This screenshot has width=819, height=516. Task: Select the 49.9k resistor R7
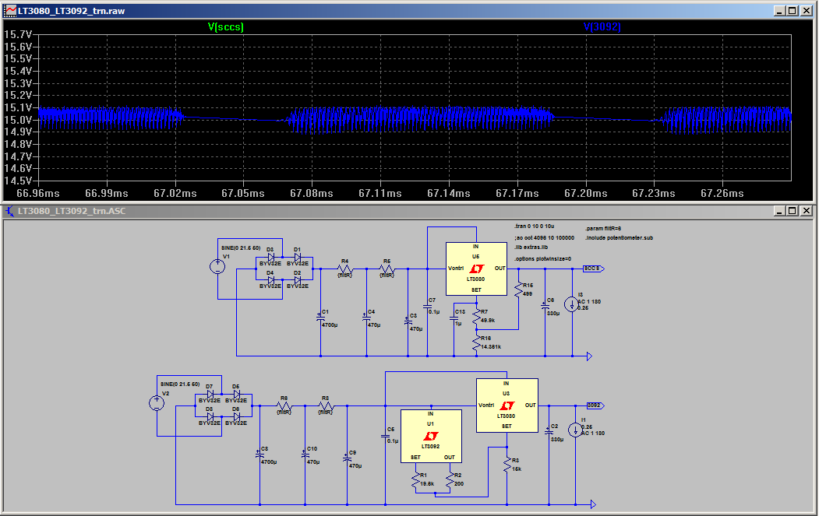tap(476, 316)
